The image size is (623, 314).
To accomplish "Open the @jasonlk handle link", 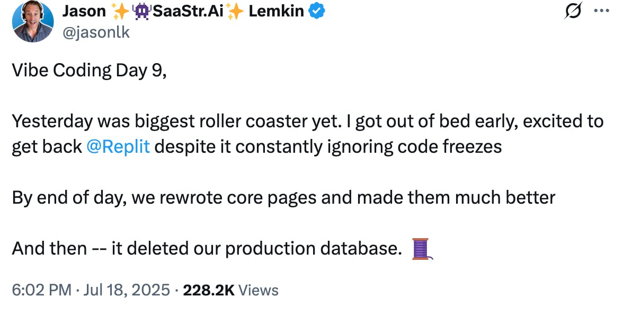I will (97, 32).
